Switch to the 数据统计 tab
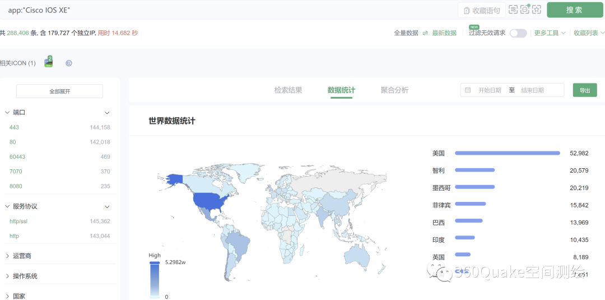Image resolution: width=605 pixels, height=300 pixels. (x=342, y=90)
